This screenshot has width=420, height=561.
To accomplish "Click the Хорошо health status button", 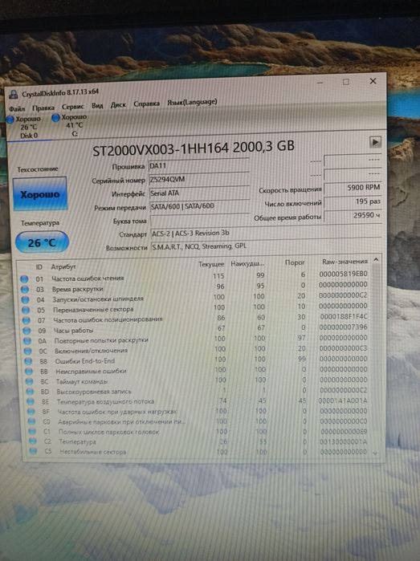I will [39, 194].
